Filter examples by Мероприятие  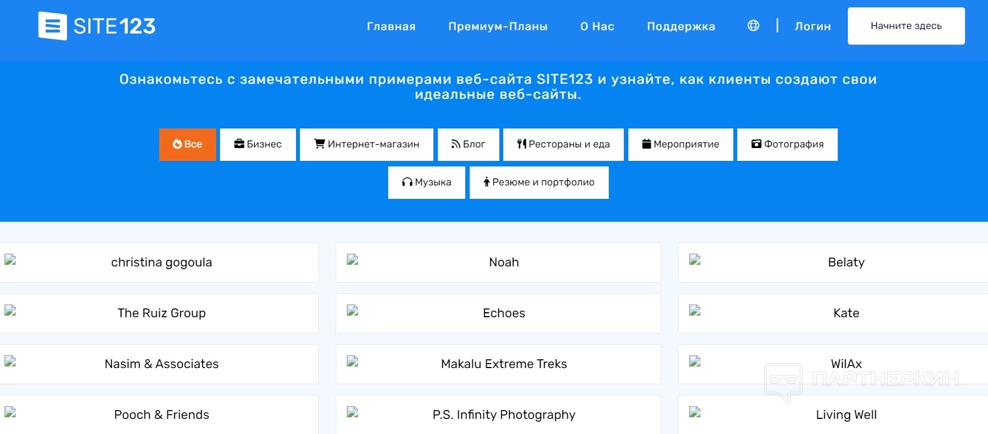[x=681, y=145]
